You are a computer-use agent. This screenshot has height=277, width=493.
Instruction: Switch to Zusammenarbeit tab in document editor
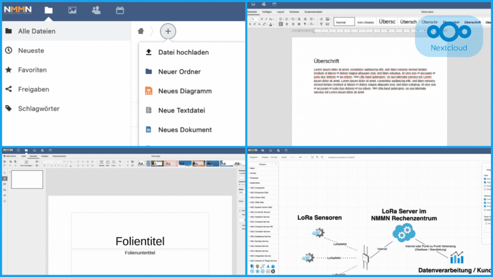coord(313,12)
